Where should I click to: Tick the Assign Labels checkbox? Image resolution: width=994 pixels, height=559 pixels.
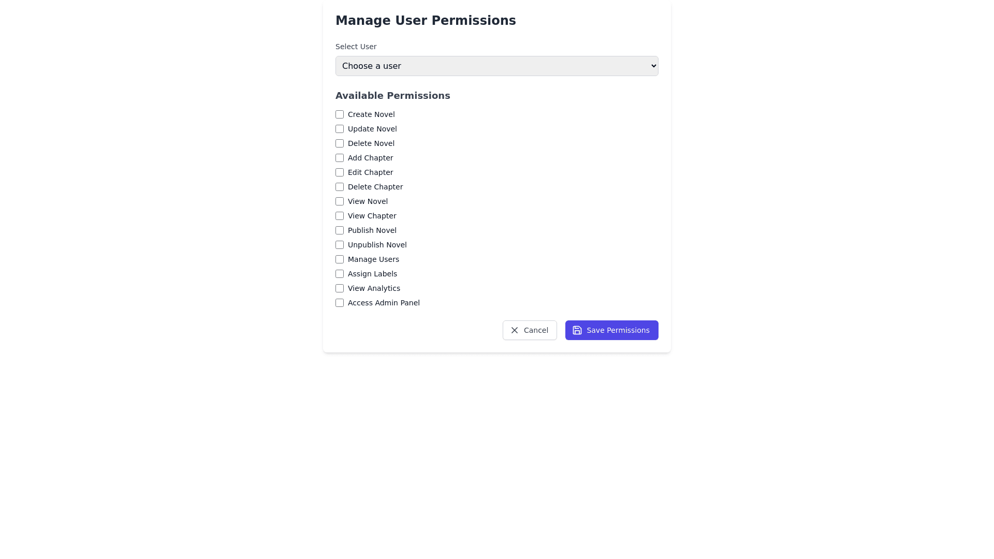click(x=340, y=274)
